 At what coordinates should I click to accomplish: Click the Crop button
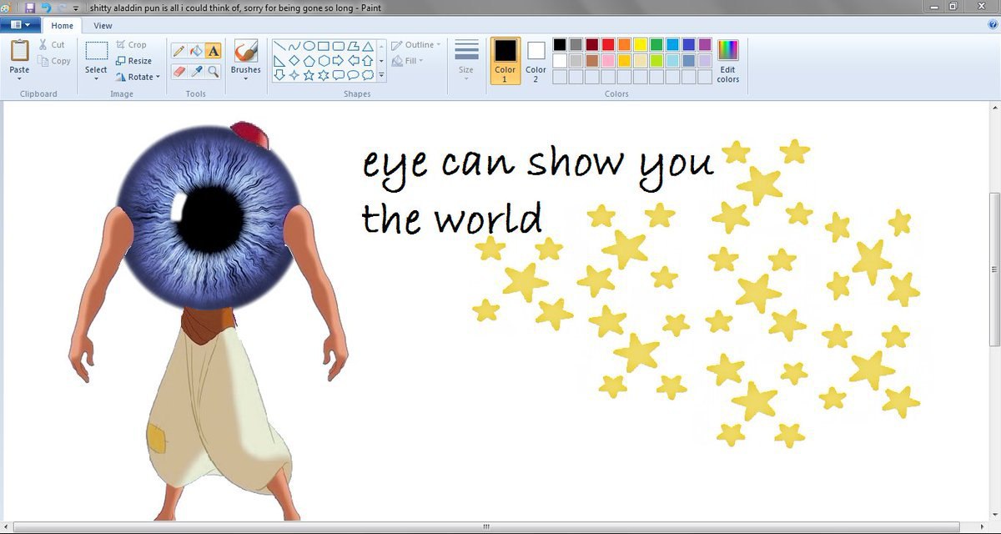pos(132,45)
